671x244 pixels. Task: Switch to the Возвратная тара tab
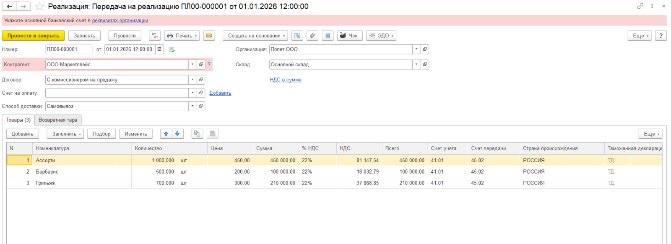tap(58, 120)
